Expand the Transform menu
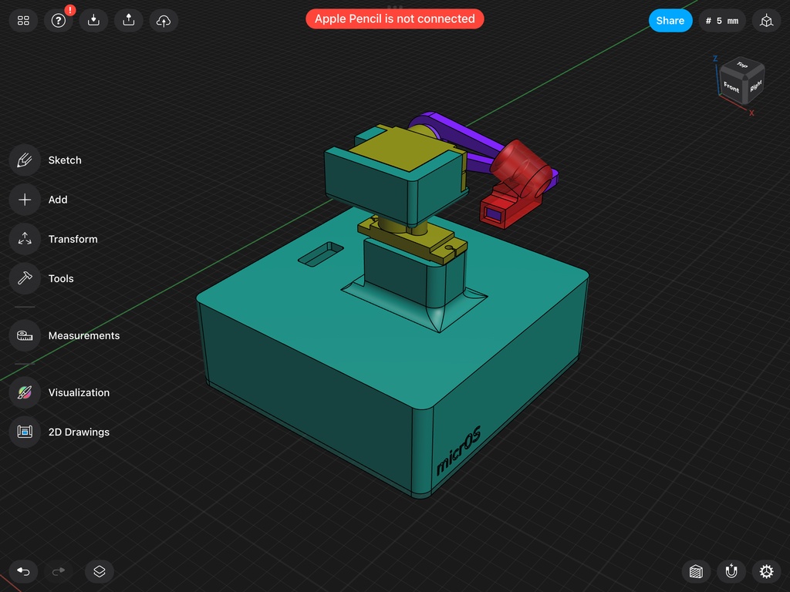Image resolution: width=790 pixels, height=592 pixels. (x=25, y=239)
